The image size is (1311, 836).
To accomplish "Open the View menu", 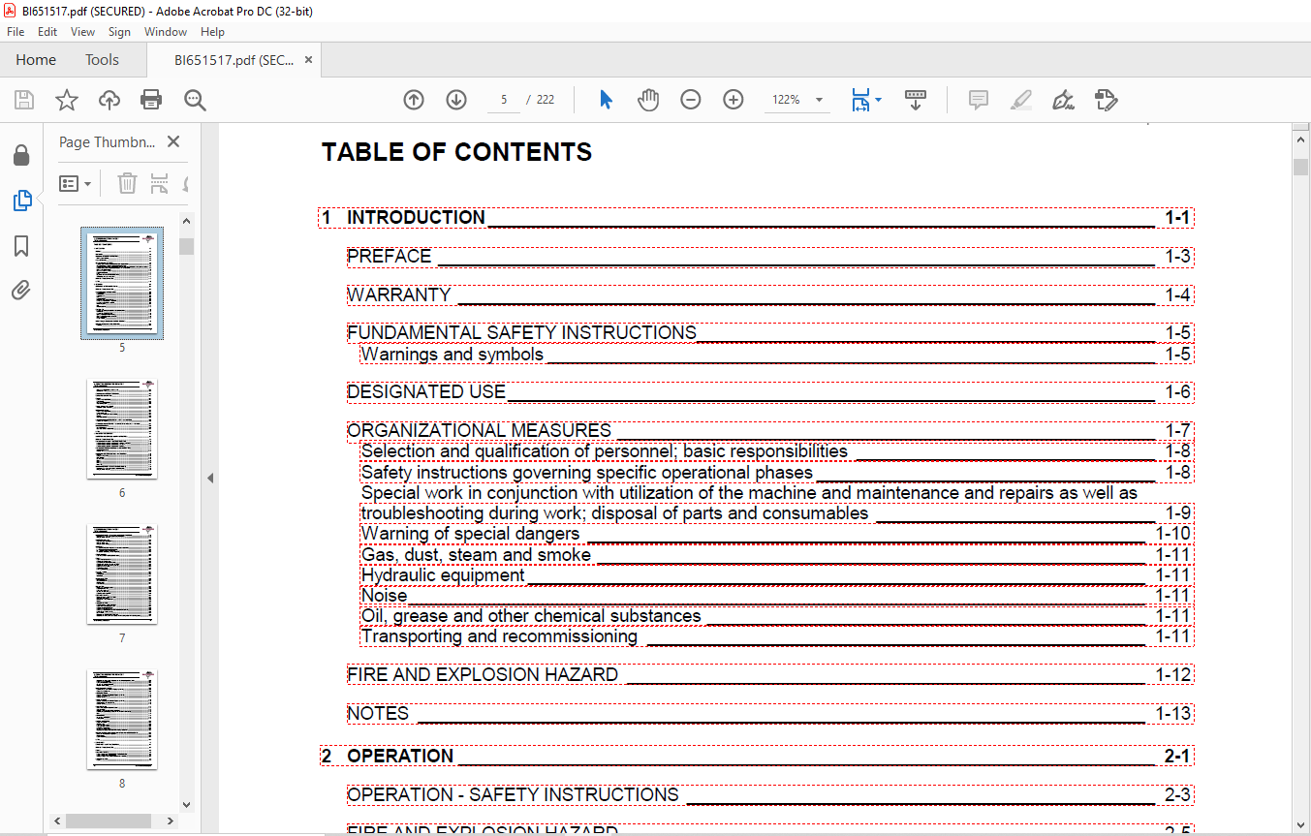I will coord(82,32).
